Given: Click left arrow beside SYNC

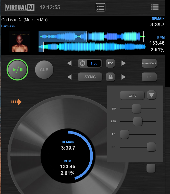Looking at the screenshot, I should pyautogui.click(x=69, y=77).
